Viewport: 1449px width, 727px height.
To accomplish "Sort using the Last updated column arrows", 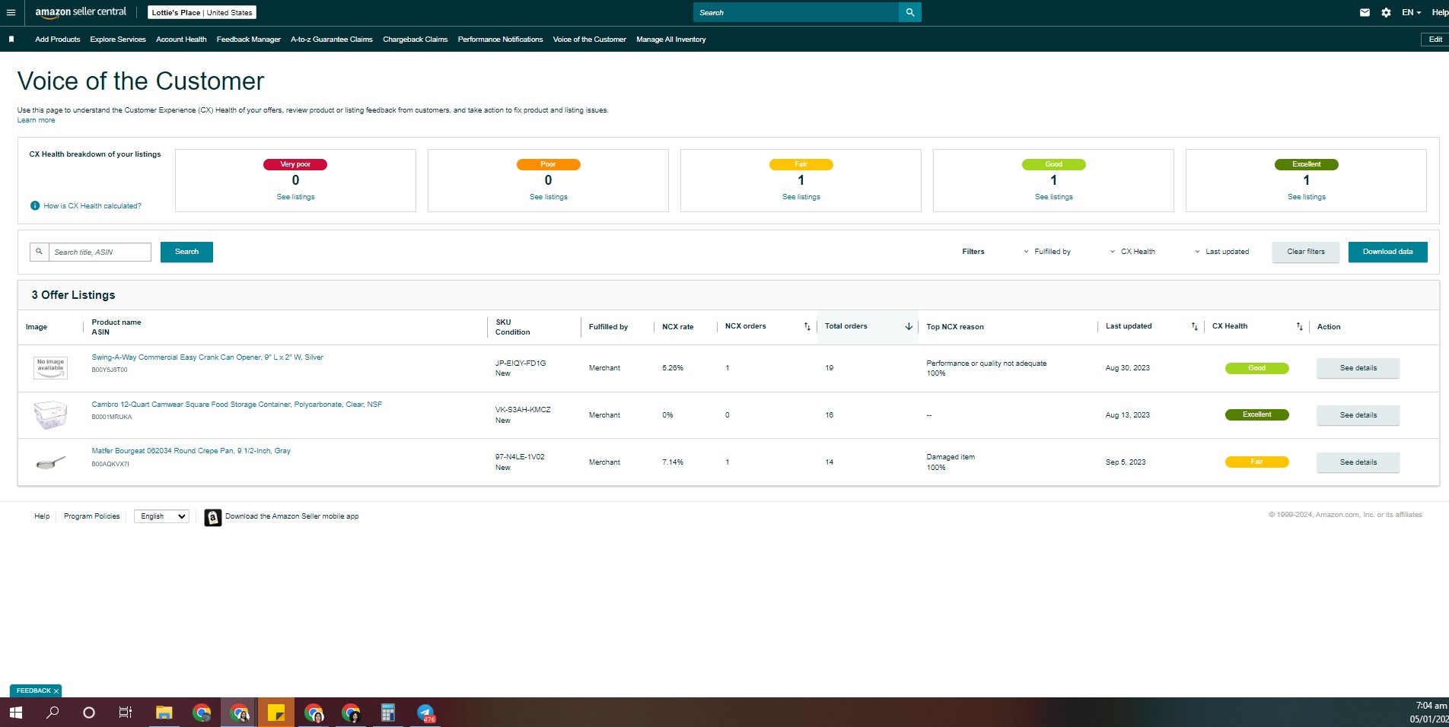I will point(1194,327).
